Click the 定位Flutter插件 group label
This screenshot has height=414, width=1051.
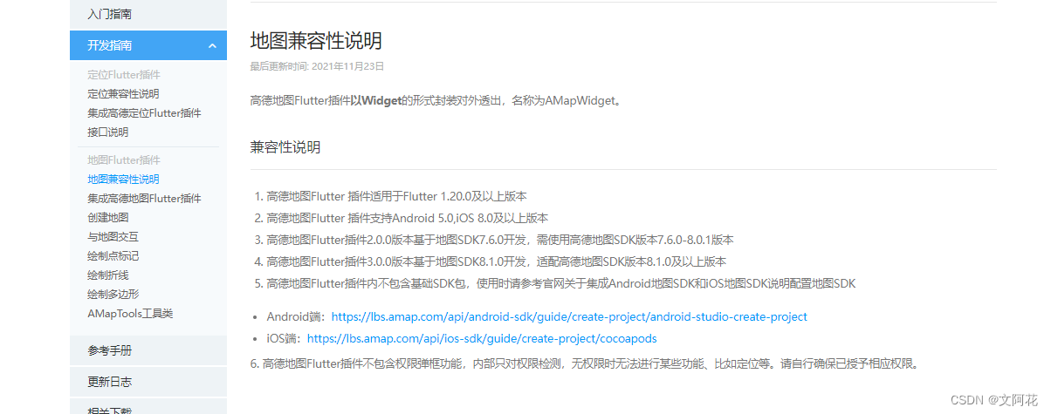tap(123, 74)
